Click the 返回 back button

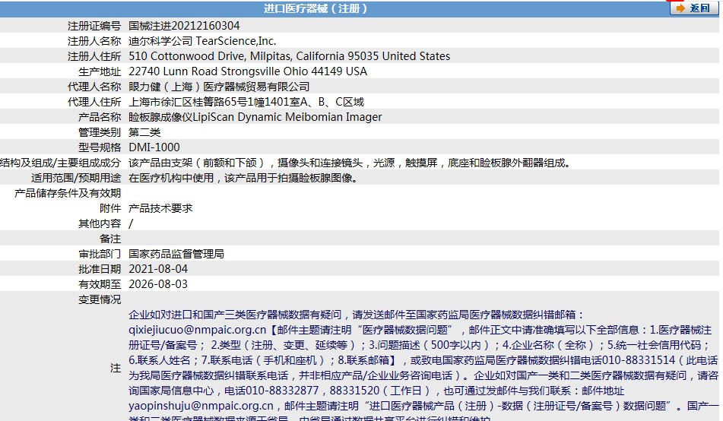(694, 8)
